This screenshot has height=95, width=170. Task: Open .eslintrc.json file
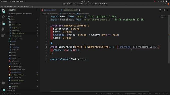click(16, 58)
